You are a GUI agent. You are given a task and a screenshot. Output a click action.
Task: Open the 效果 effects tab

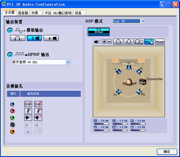point(35,13)
